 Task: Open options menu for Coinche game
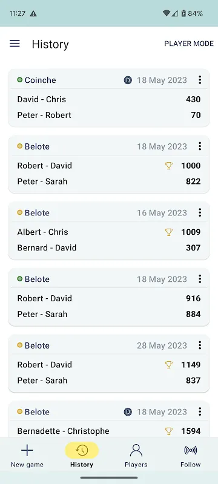[200, 80]
